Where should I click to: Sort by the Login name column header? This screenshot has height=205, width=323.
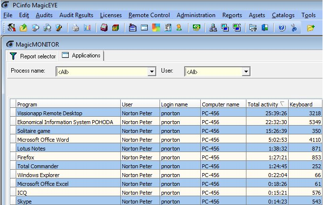coord(180,104)
